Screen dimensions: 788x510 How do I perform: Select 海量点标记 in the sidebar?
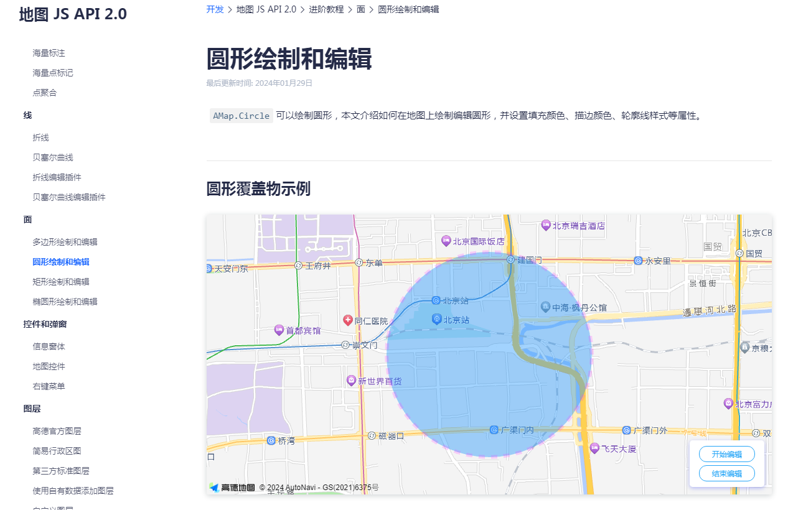(x=53, y=73)
